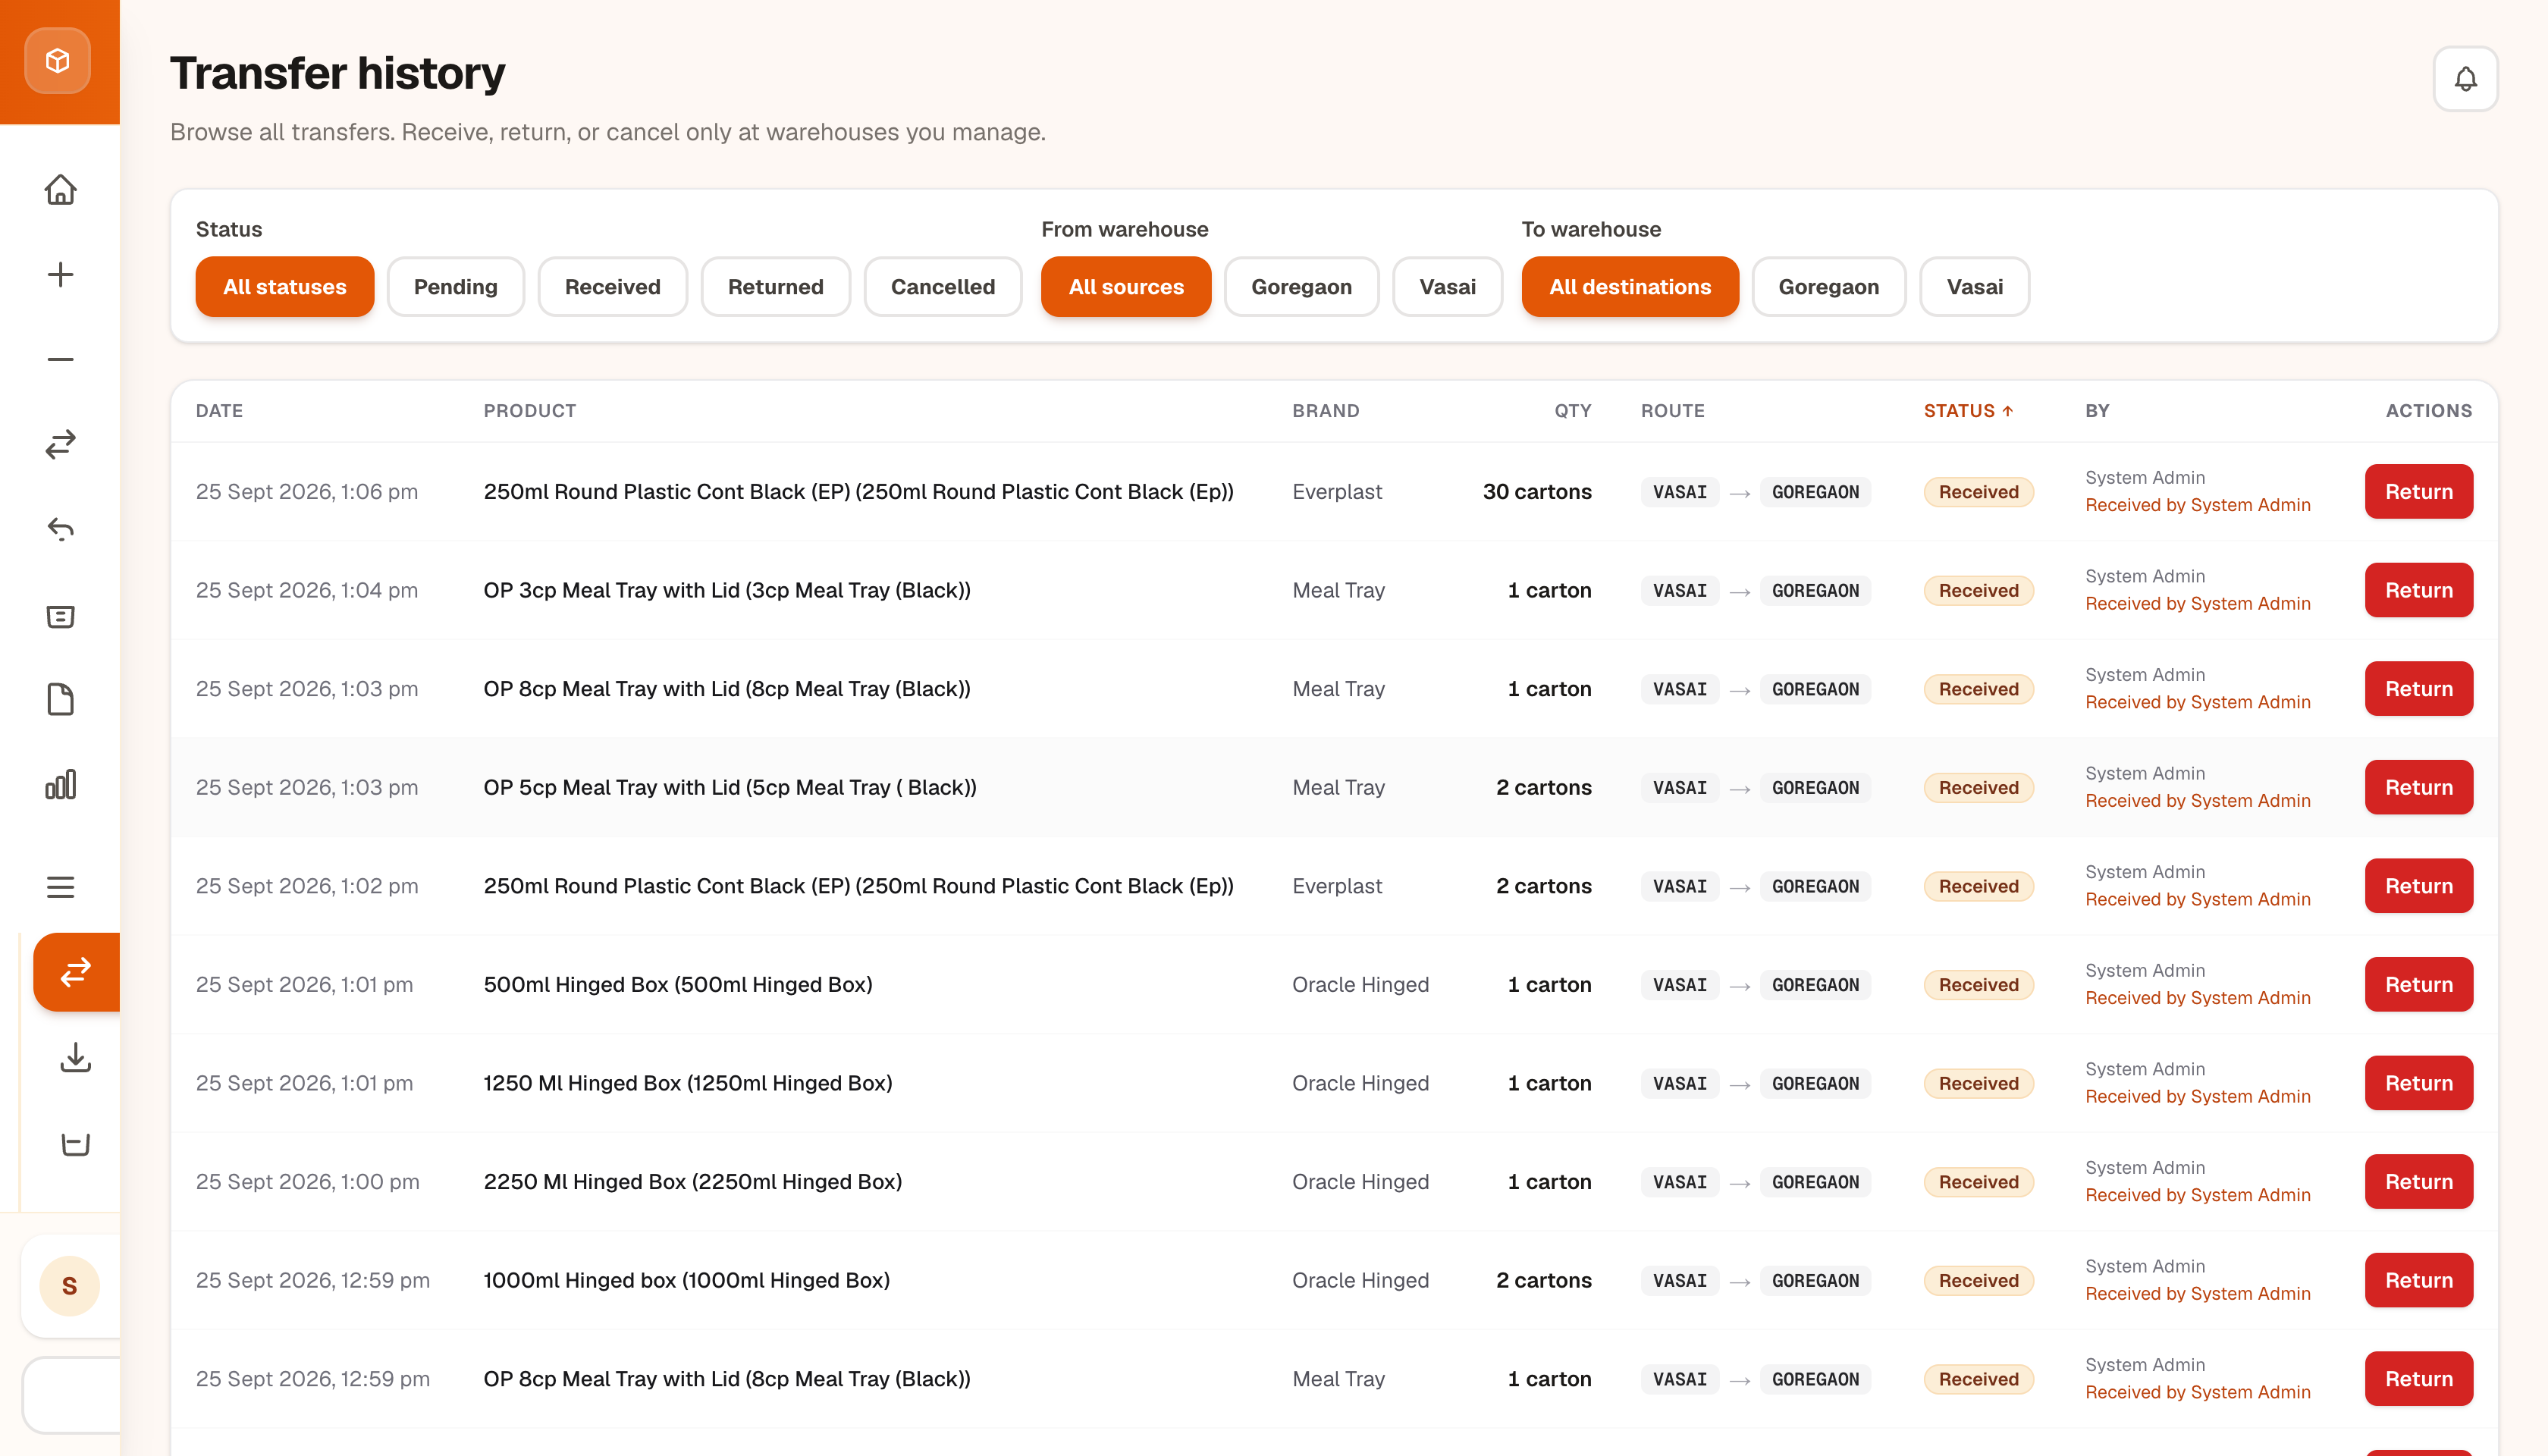Return the 1:03 pm OP 8cp Meal Tray transfer

(x=2419, y=689)
